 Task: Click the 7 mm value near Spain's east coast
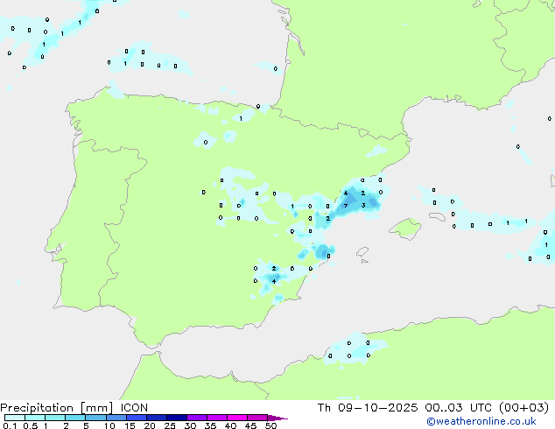click(347, 206)
